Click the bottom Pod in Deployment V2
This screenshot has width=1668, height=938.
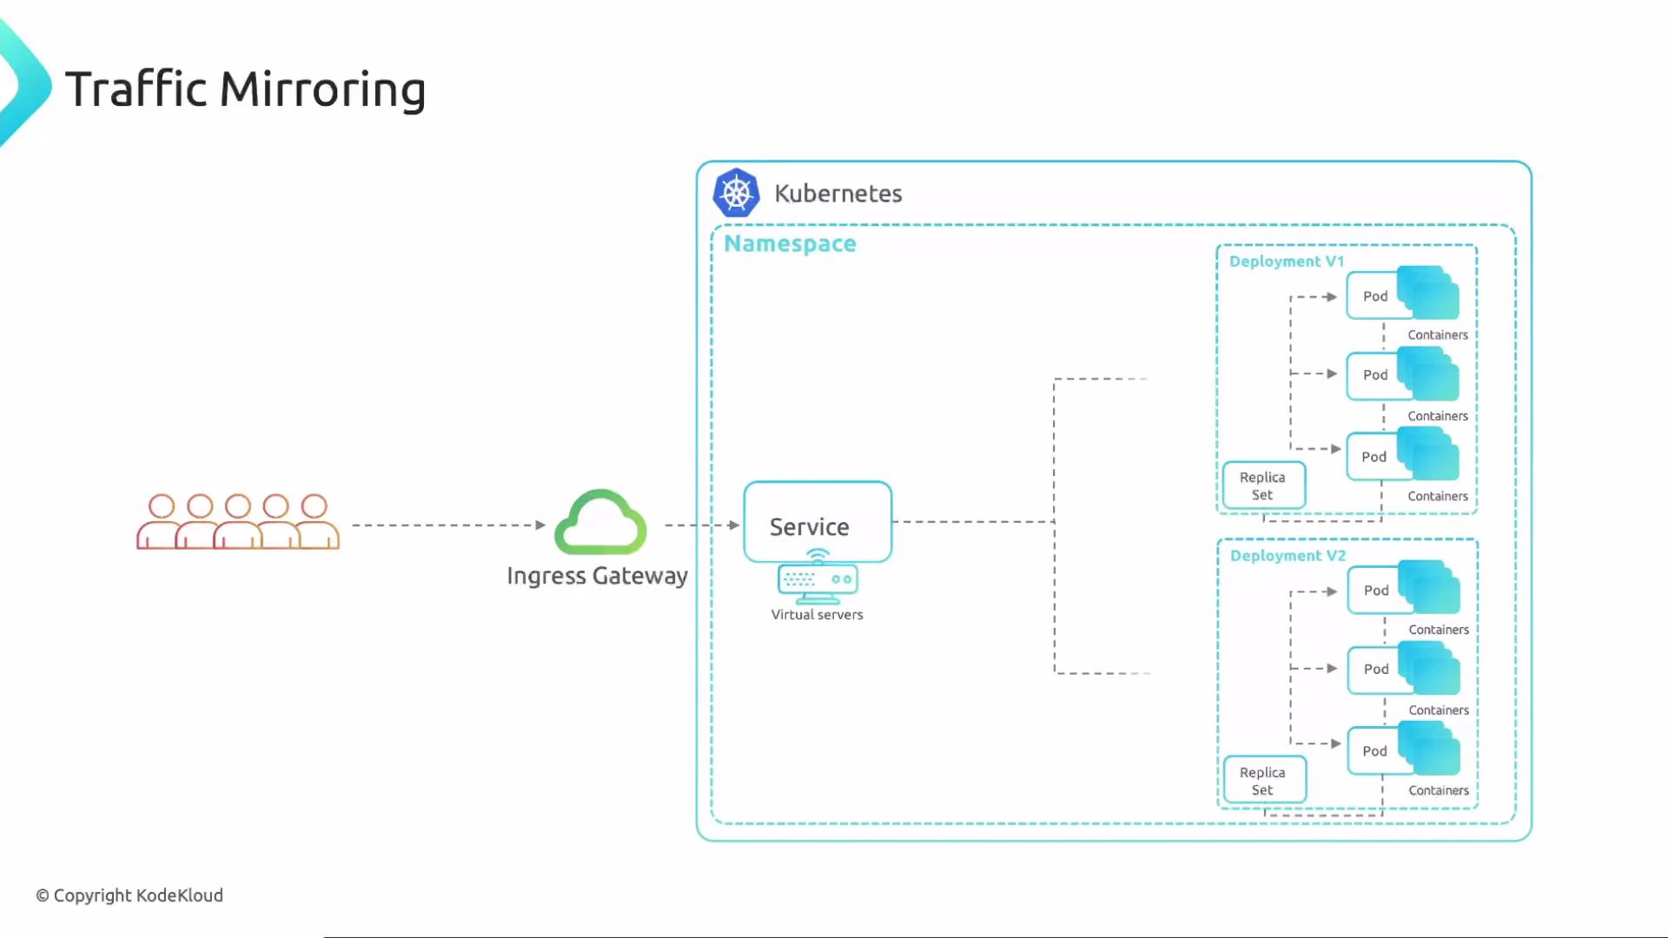point(1375,751)
